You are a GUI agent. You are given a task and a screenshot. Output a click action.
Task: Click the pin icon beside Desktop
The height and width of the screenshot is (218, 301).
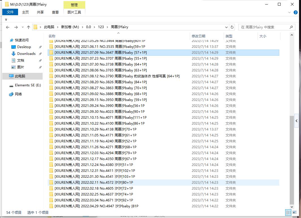[x=40, y=47]
